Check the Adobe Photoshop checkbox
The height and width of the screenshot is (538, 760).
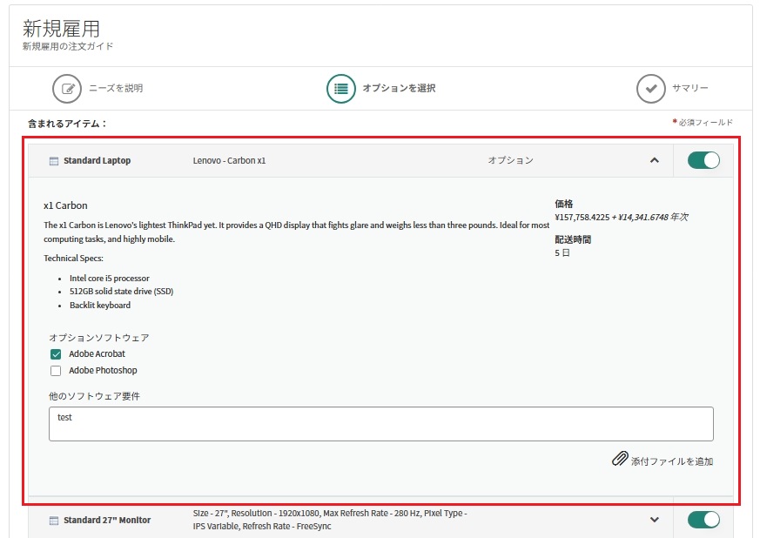pos(56,371)
